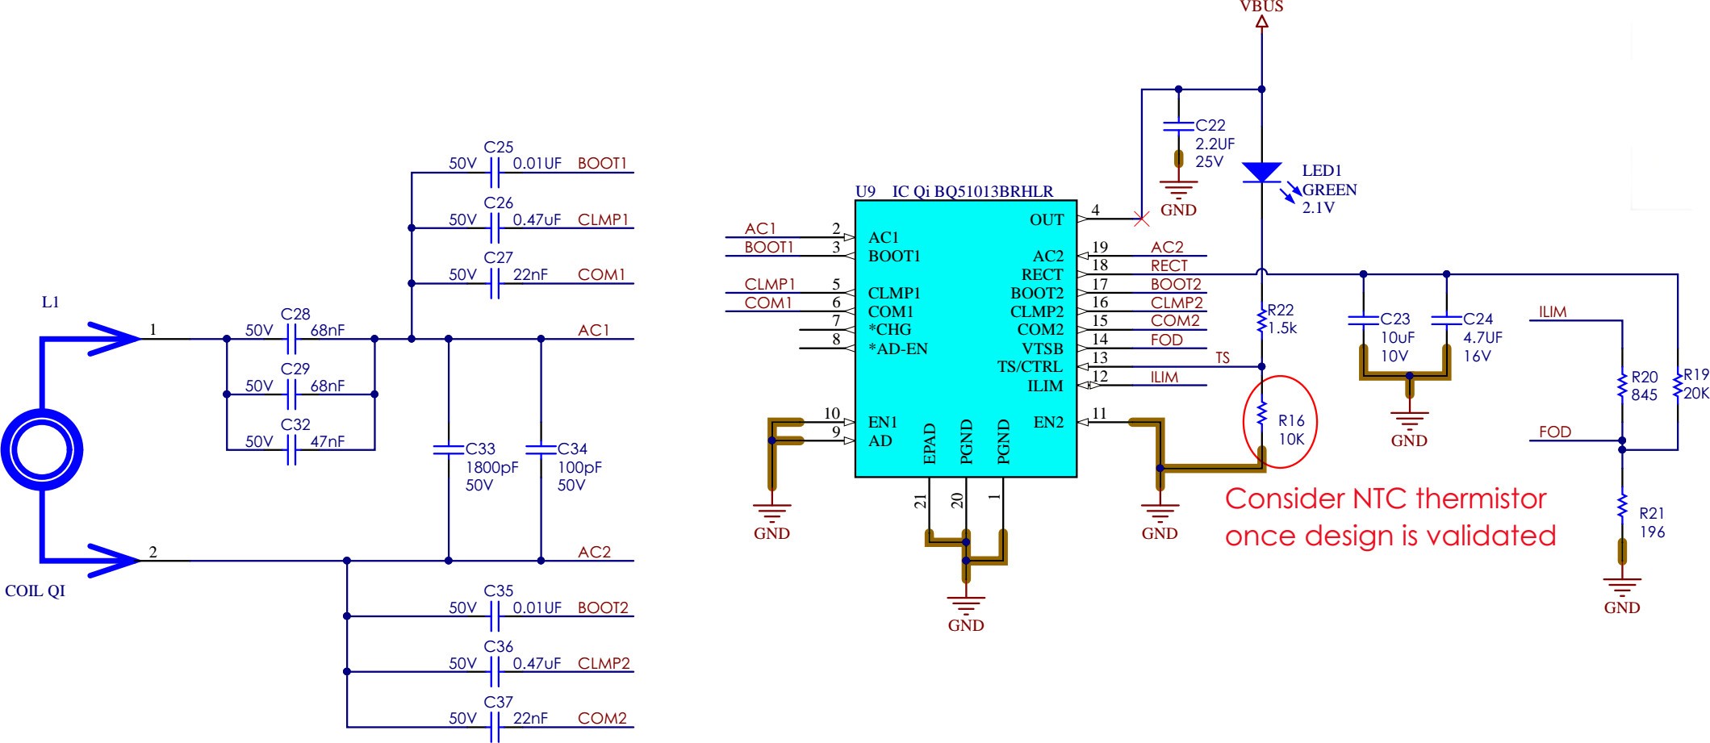Click the '20K' value of R19
Viewport: 1710px width, 743px height.
click(x=1696, y=393)
